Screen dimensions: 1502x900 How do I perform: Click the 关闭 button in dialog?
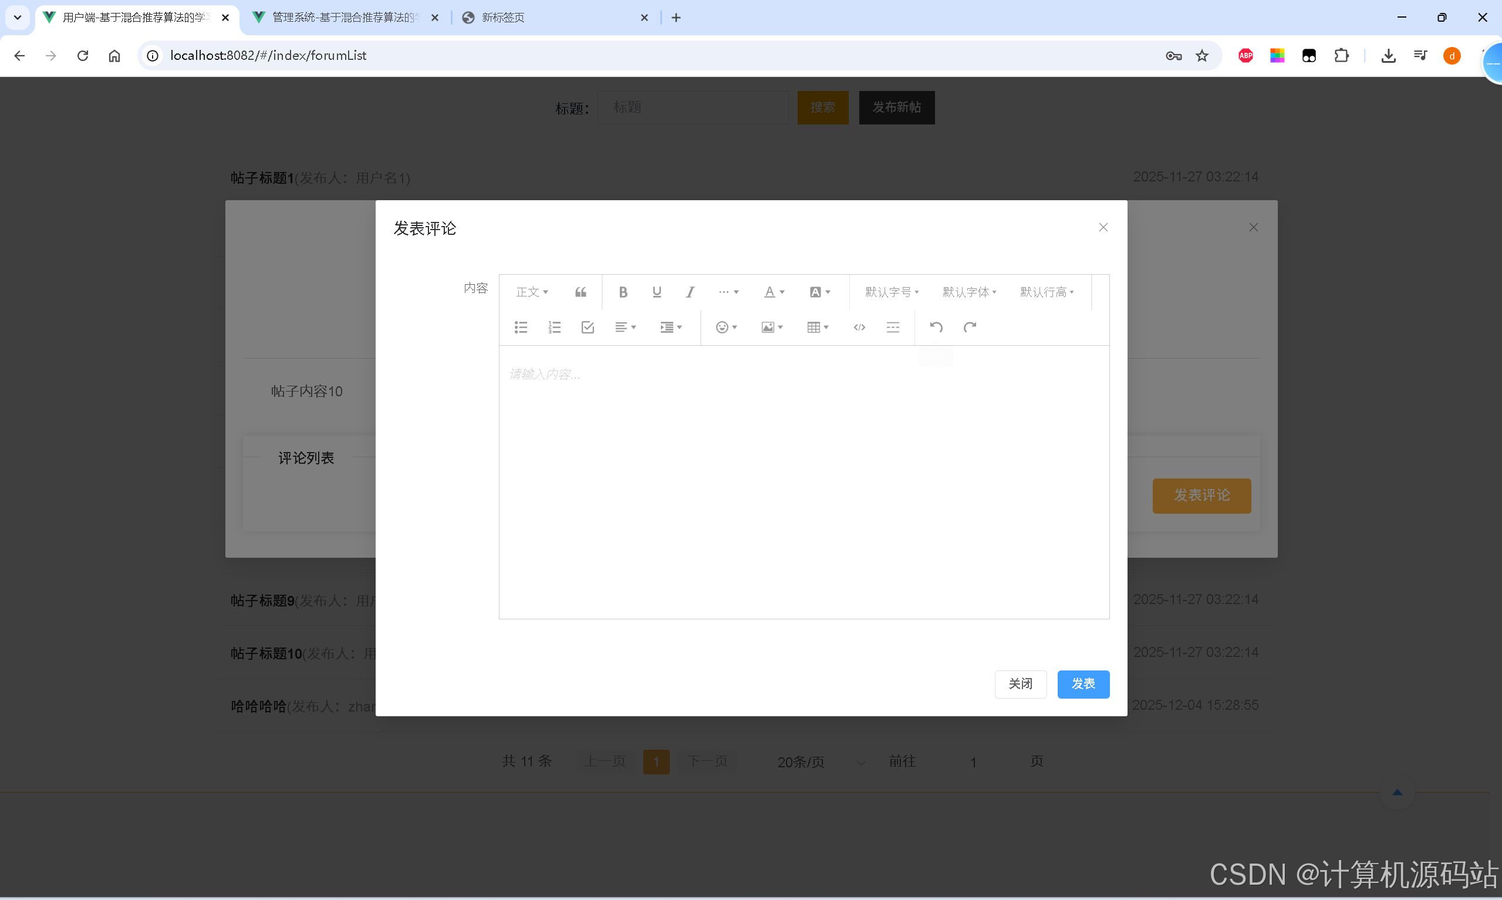click(1020, 684)
